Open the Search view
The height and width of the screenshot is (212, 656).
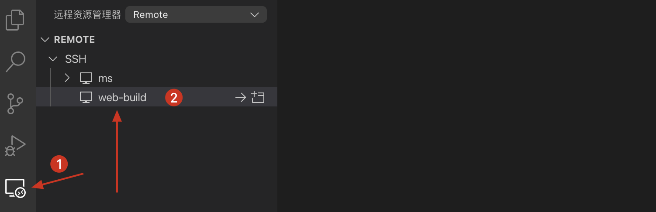click(16, 62)
